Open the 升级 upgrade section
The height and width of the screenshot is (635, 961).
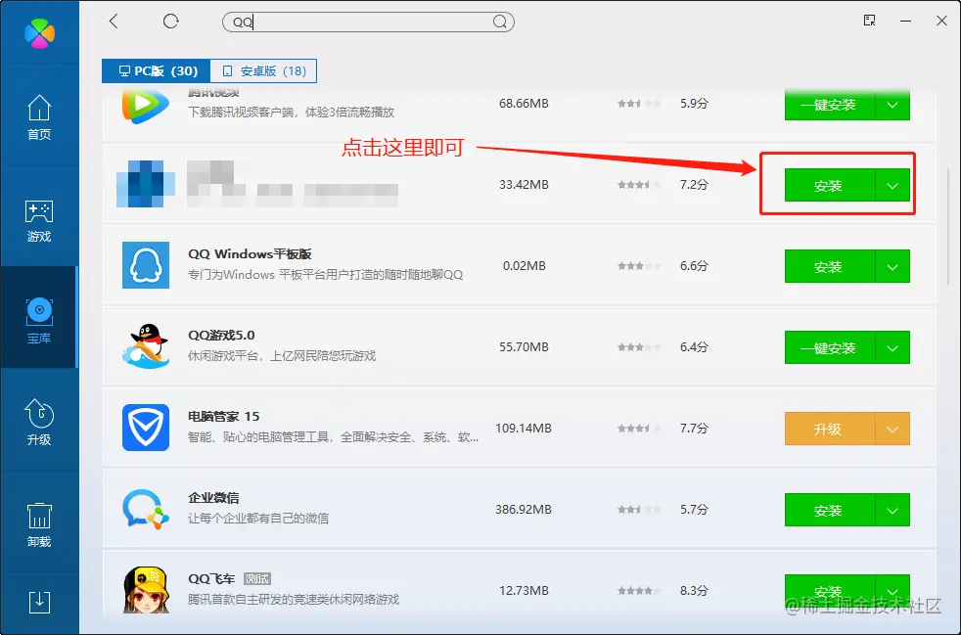(39, 423)
